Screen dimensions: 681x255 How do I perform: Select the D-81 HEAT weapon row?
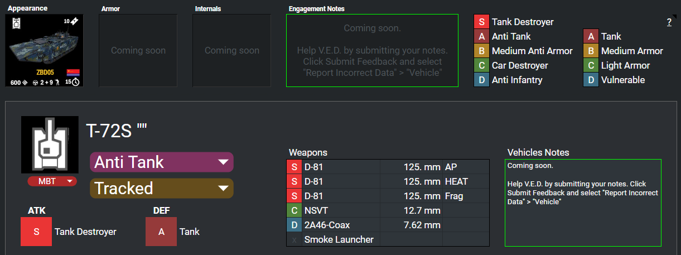(388, 181)
